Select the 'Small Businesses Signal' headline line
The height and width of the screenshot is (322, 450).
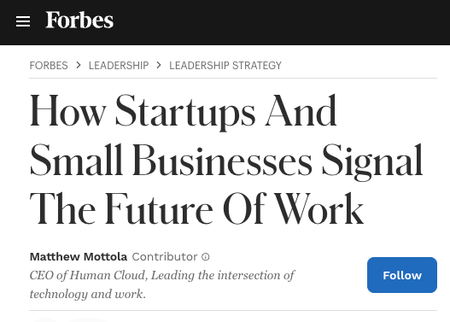(226, 161)
